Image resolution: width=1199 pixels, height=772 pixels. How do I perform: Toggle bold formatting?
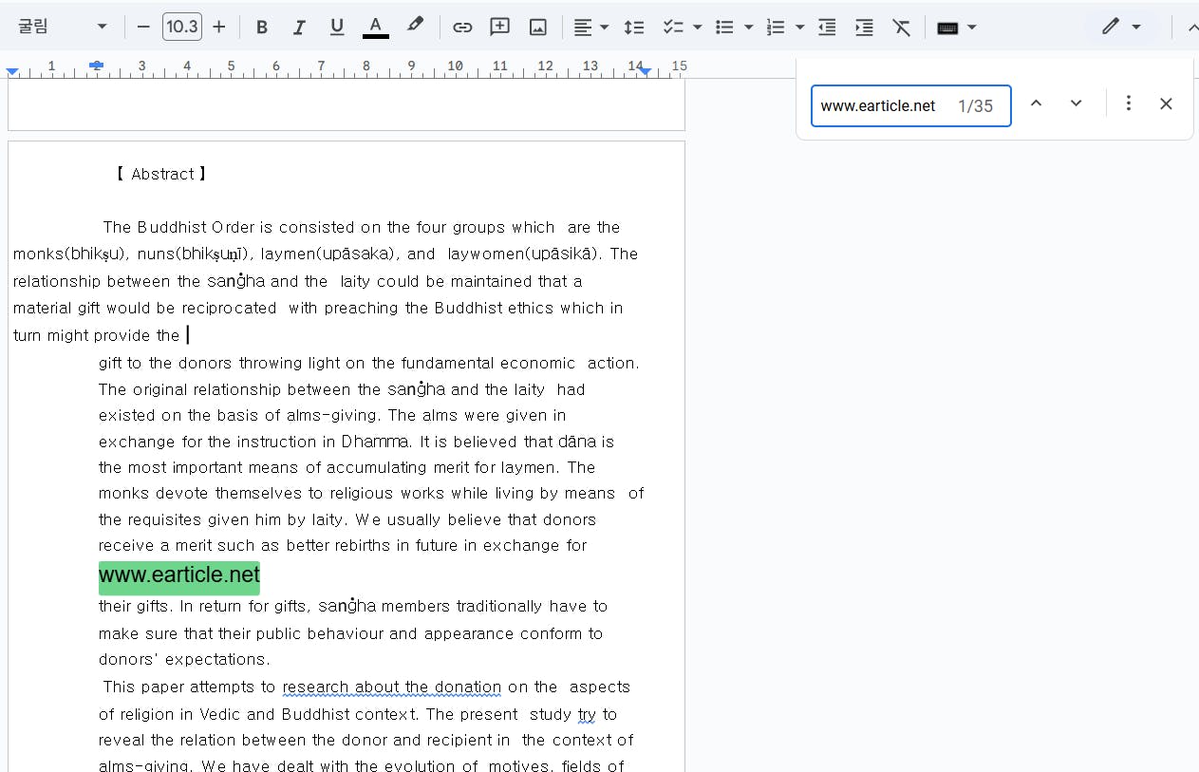(x=262, y=28)
